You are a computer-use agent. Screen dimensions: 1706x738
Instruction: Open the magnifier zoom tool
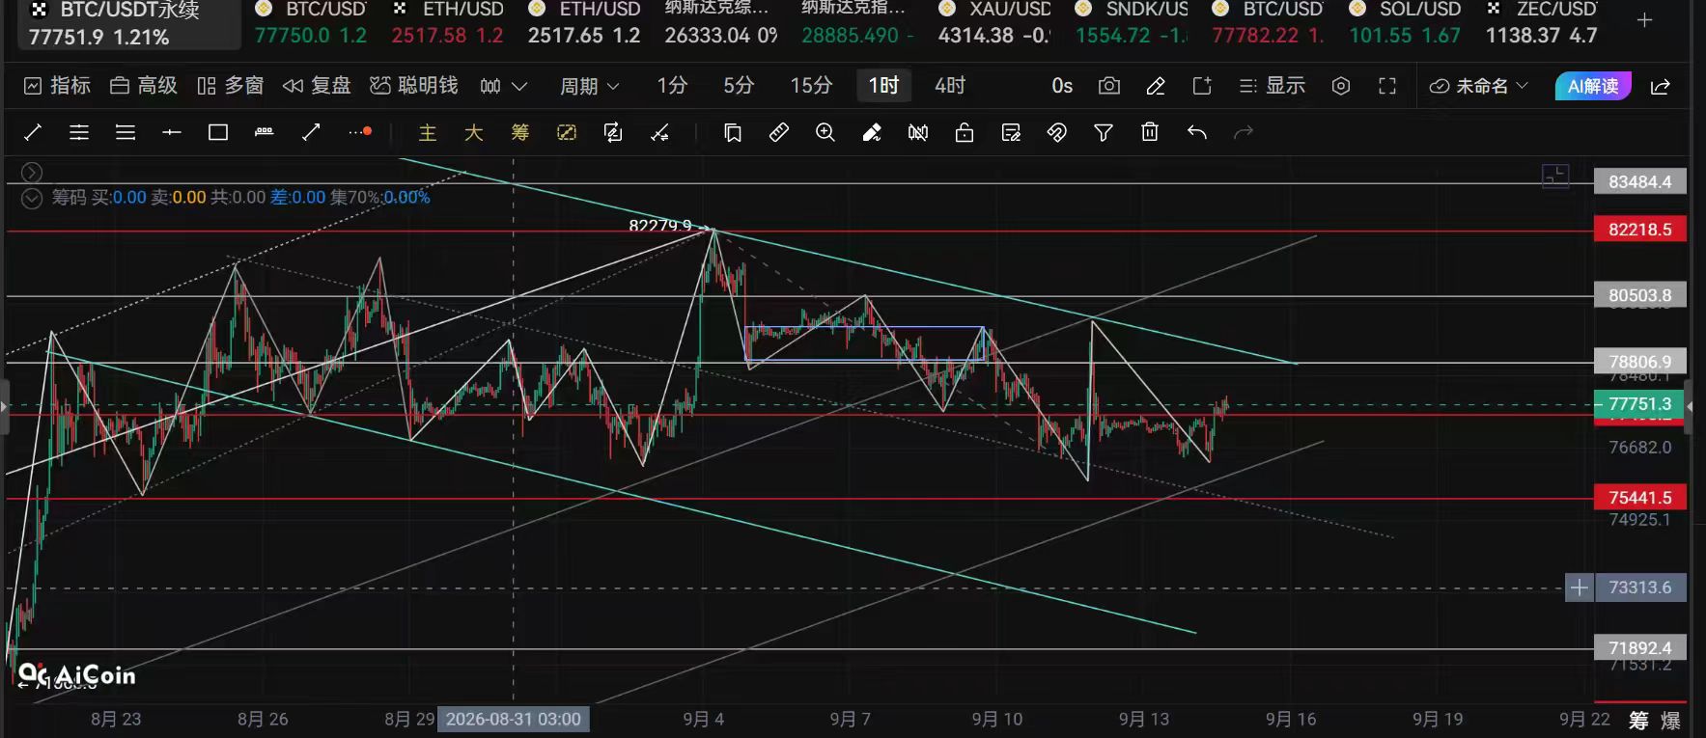click(x=825, y=132)
